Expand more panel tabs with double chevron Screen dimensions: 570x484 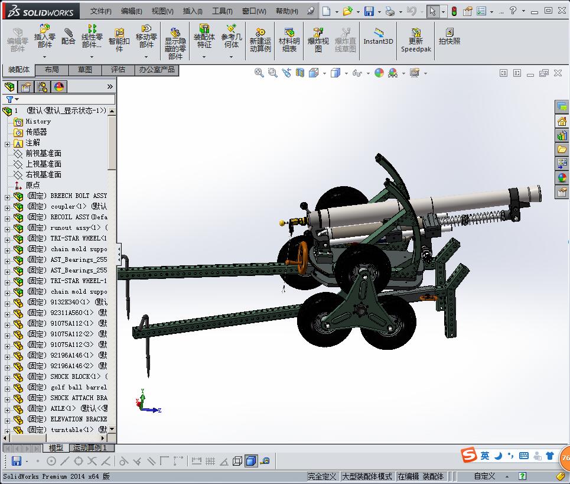click(x=110, y=86)
